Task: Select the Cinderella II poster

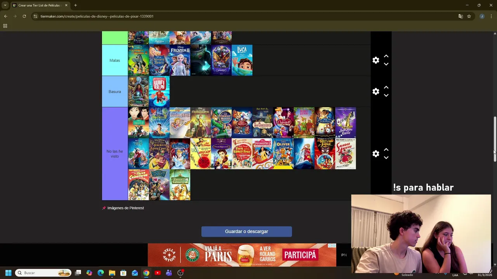Action: point(180,154)
